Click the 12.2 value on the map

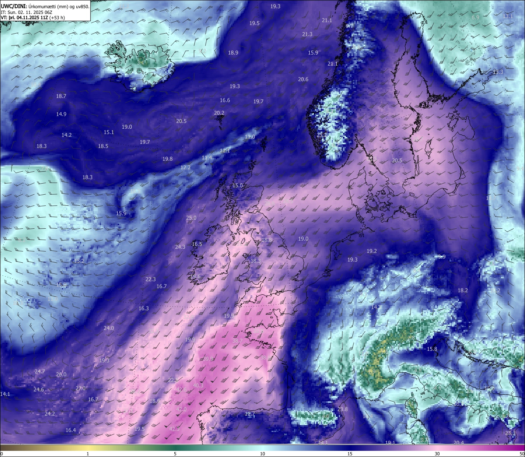[185, 168]
